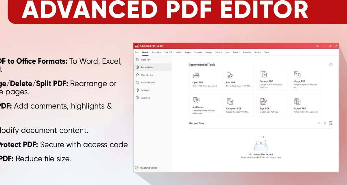This screenshot has height=185, width=347.
Task: Click 'Recently opened PDF files will appear here' text
Action: point(261,158)
